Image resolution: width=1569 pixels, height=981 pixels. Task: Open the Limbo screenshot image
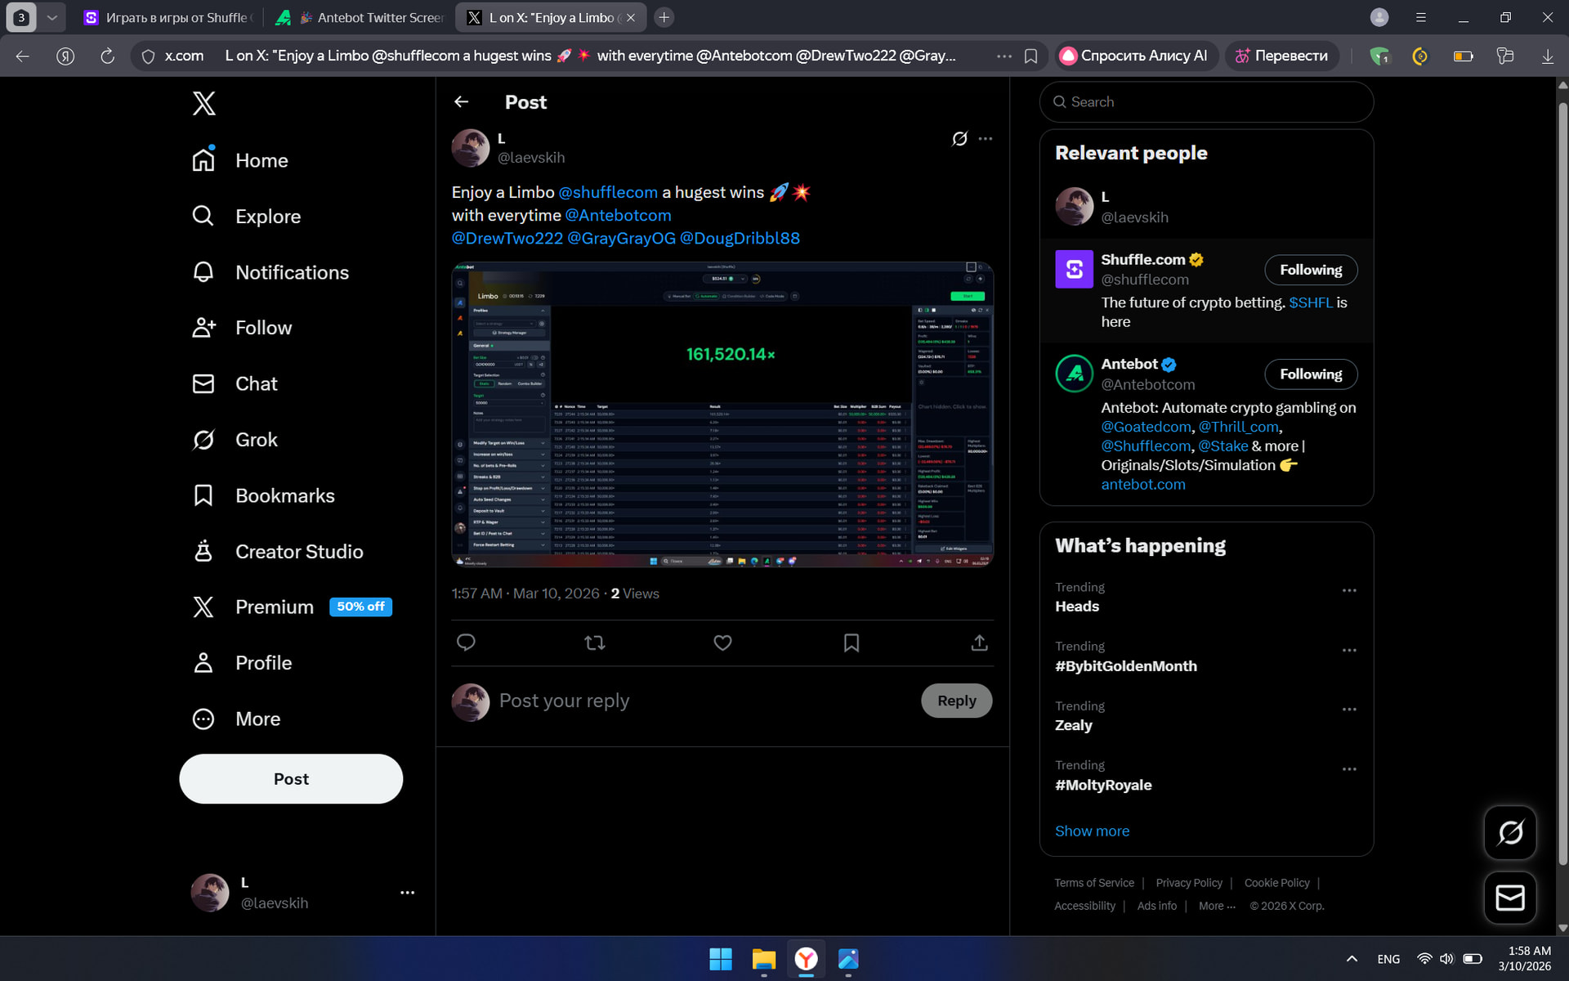[722, 414]
